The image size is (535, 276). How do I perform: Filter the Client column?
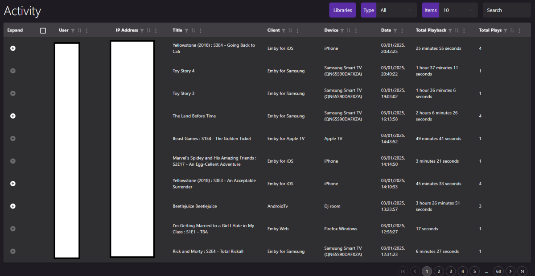pyautogui.click(x=284, y=30)
